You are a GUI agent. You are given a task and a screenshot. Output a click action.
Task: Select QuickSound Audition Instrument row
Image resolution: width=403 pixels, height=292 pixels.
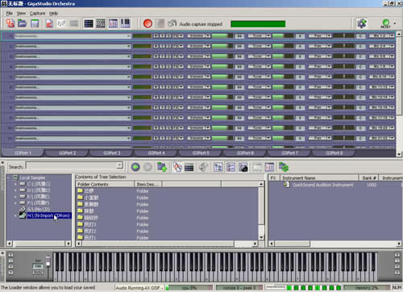323,185
